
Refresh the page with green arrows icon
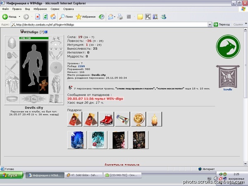coord(45,17)
